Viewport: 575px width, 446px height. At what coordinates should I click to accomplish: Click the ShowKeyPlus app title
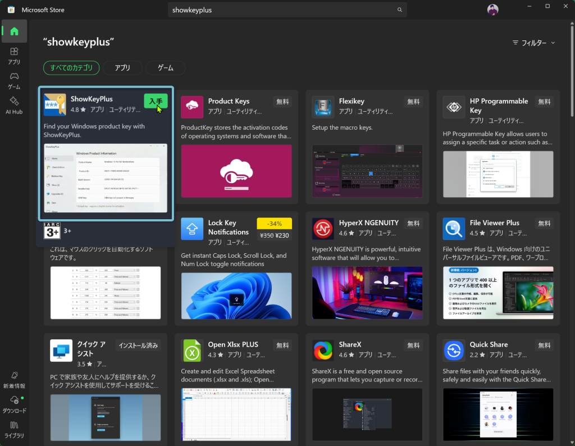point(92,99)
